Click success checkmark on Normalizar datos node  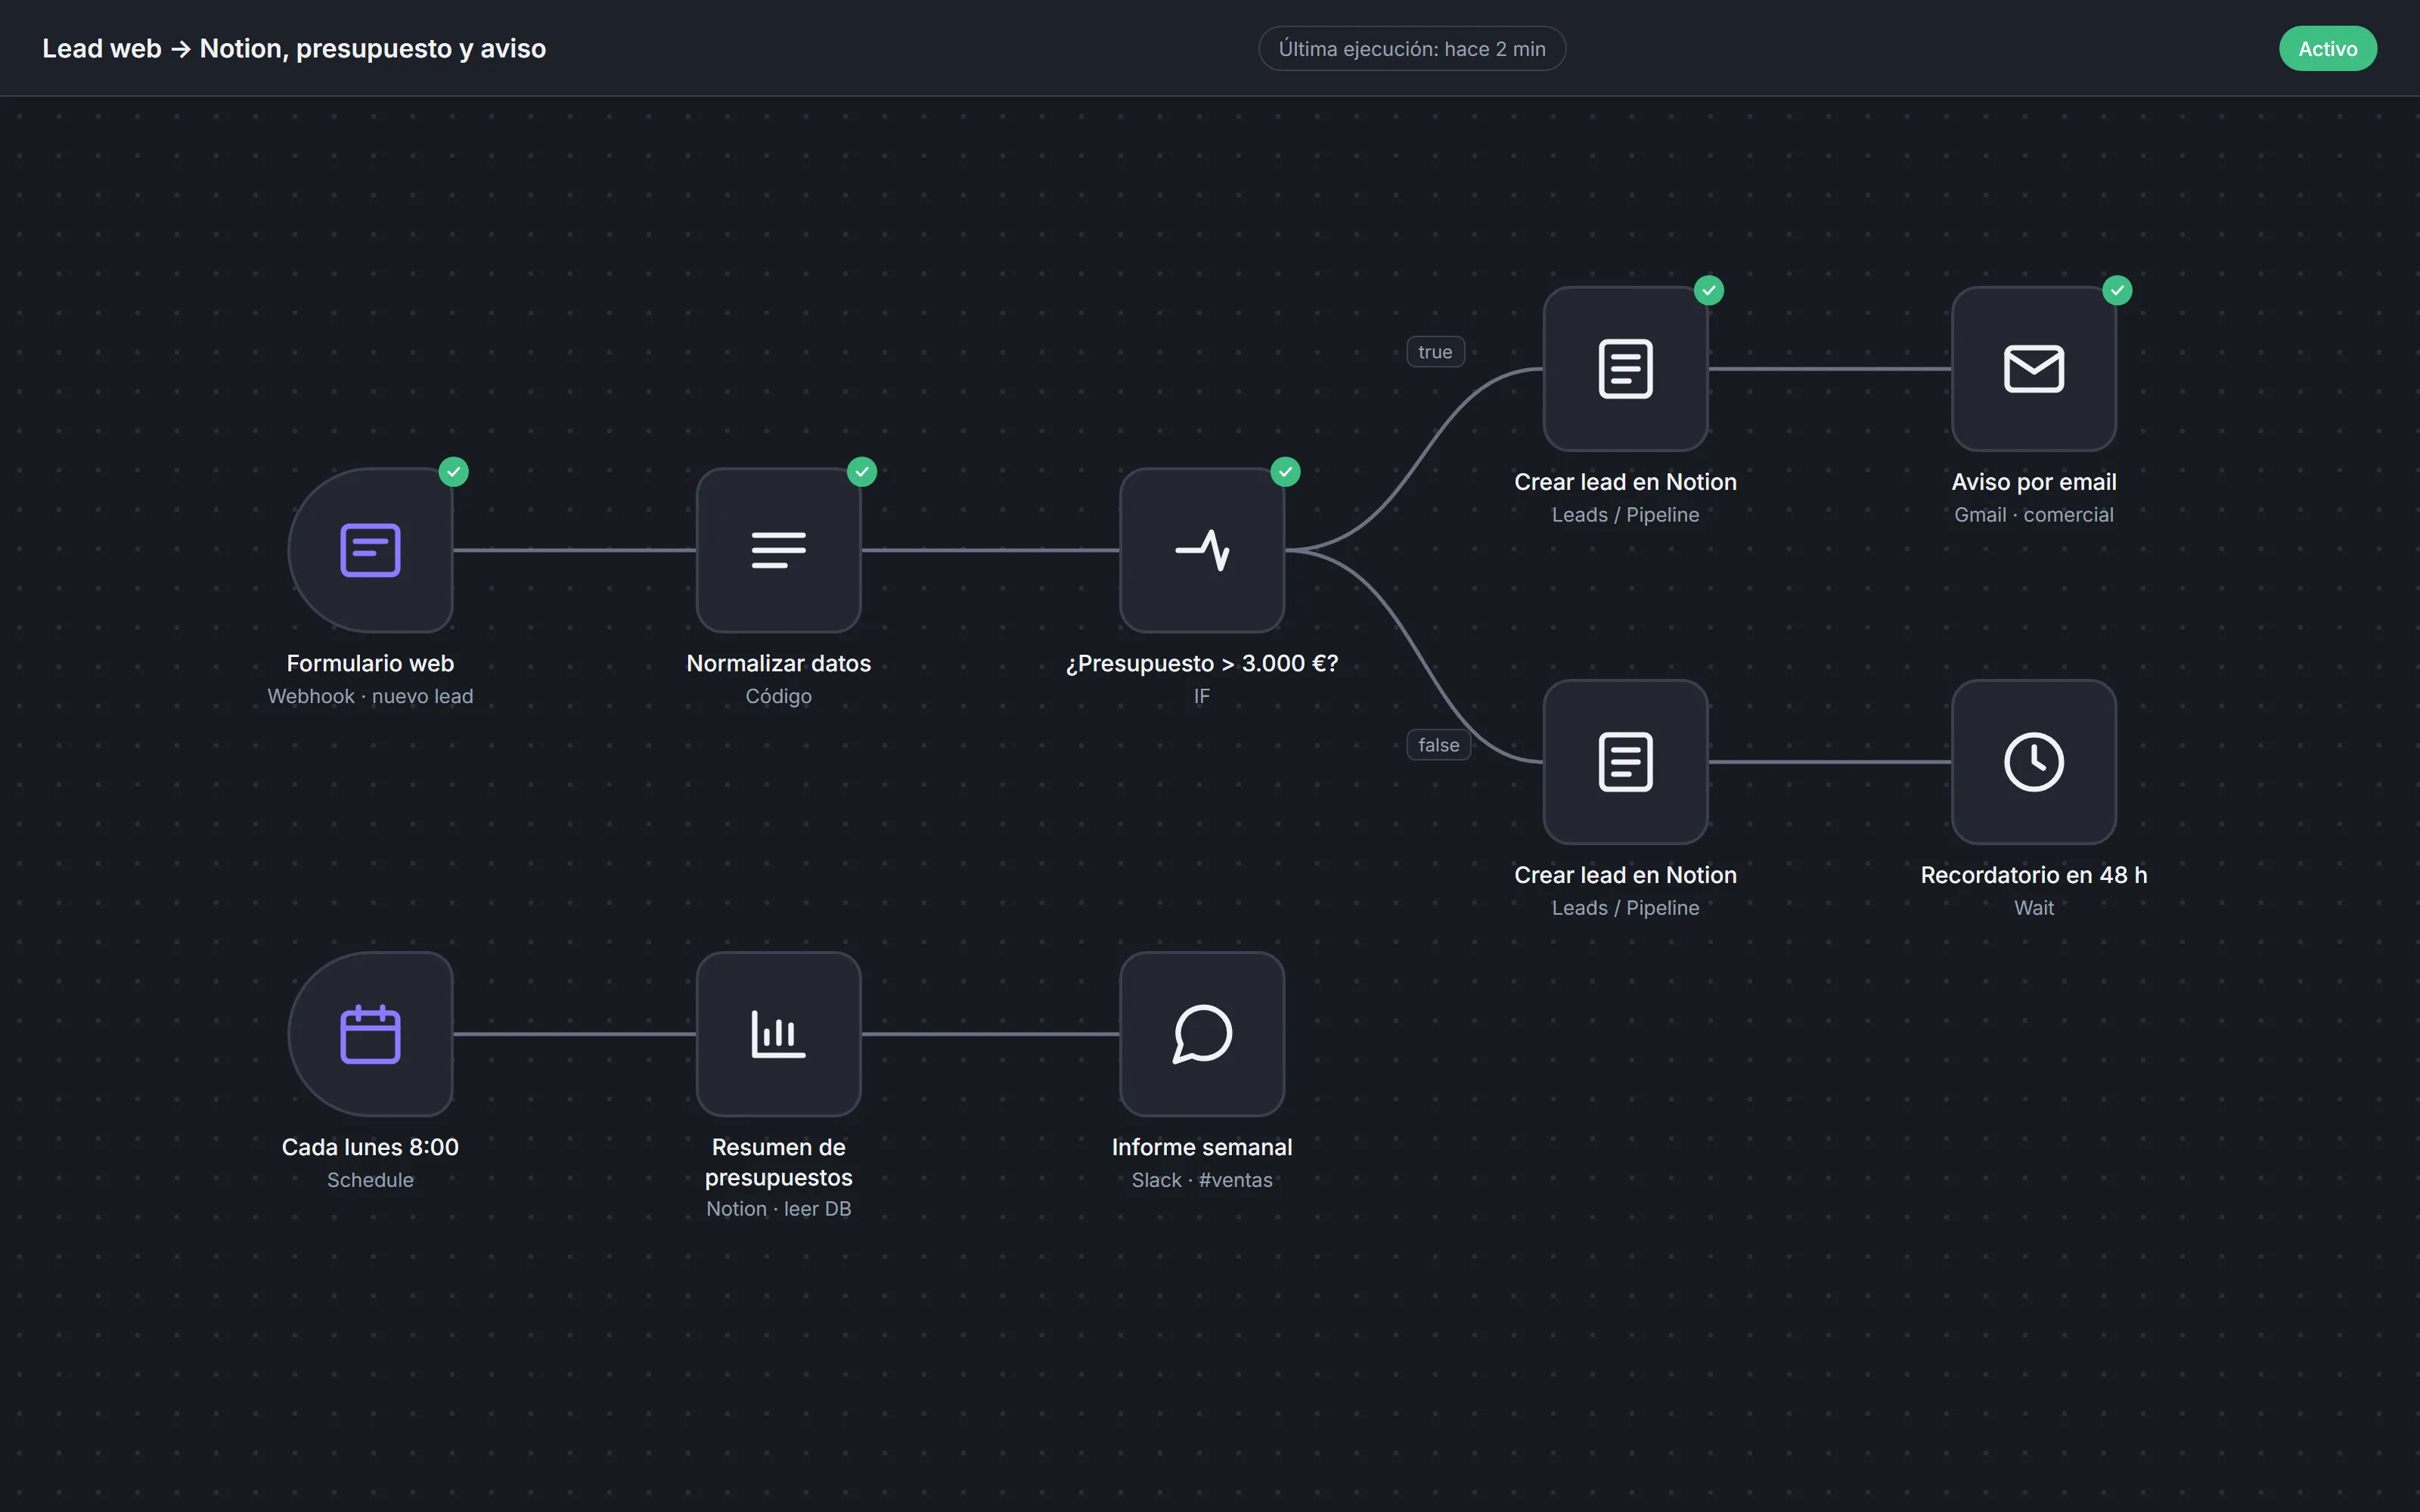tap(862, 471)
